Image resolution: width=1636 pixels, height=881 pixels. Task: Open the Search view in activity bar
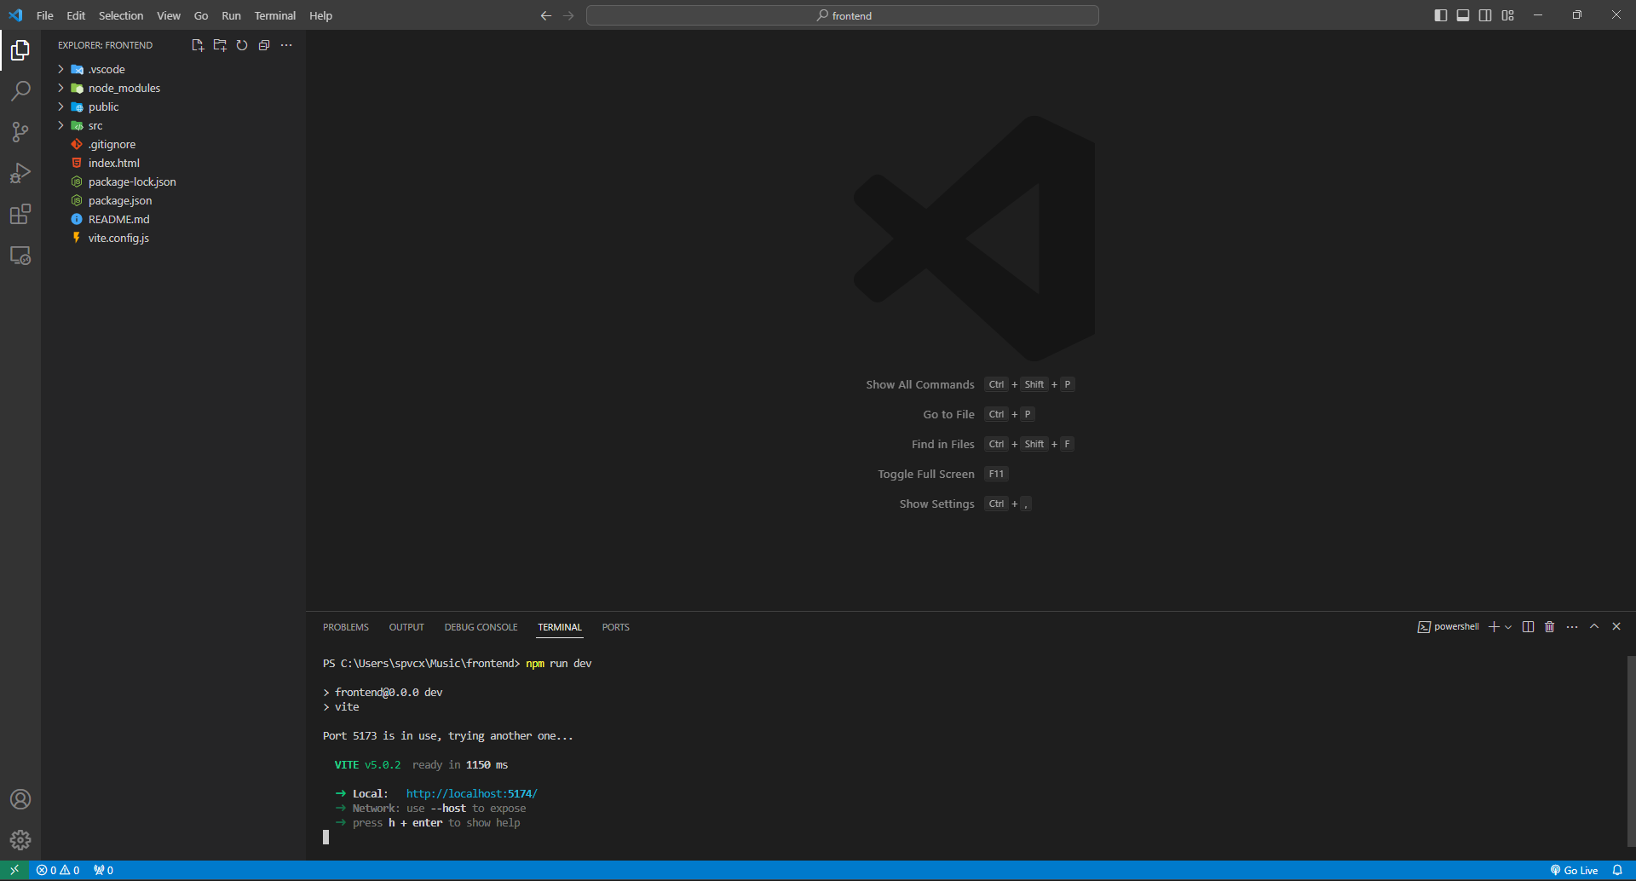click(20, 91)
